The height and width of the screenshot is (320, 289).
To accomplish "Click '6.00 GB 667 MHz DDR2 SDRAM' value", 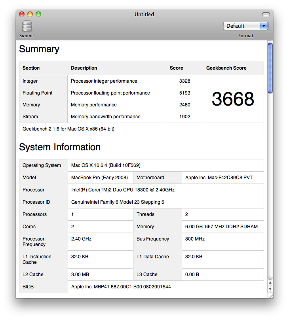I will [x=221, y=227].
